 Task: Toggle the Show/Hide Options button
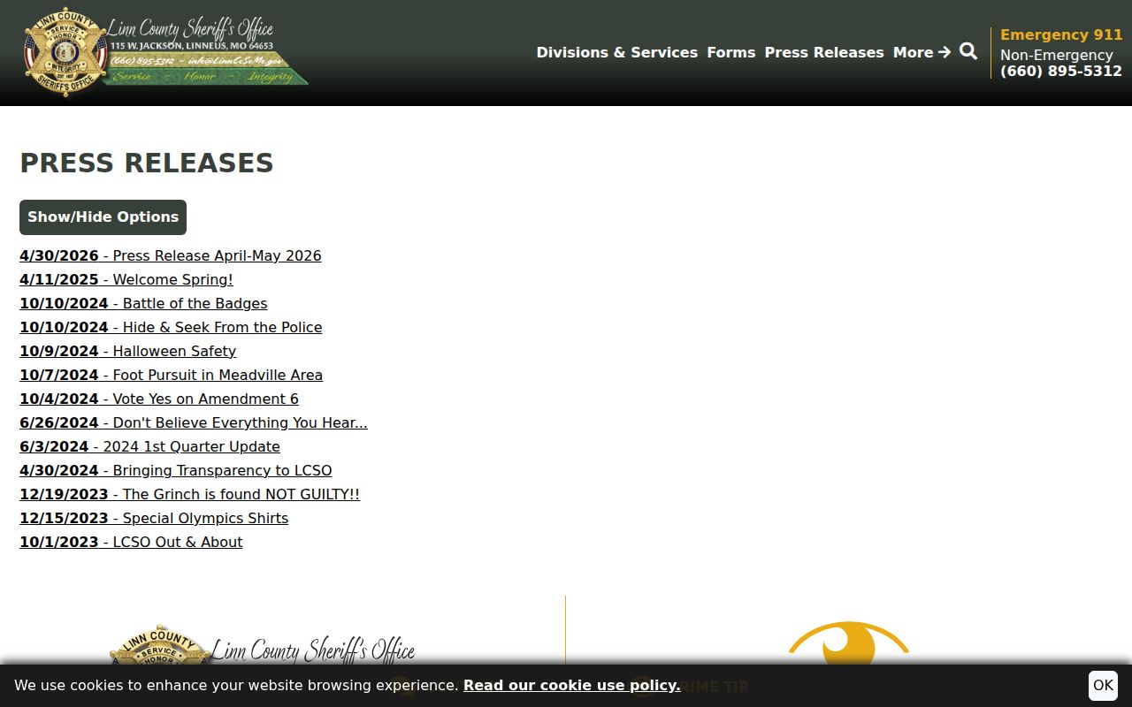point(103,217)
